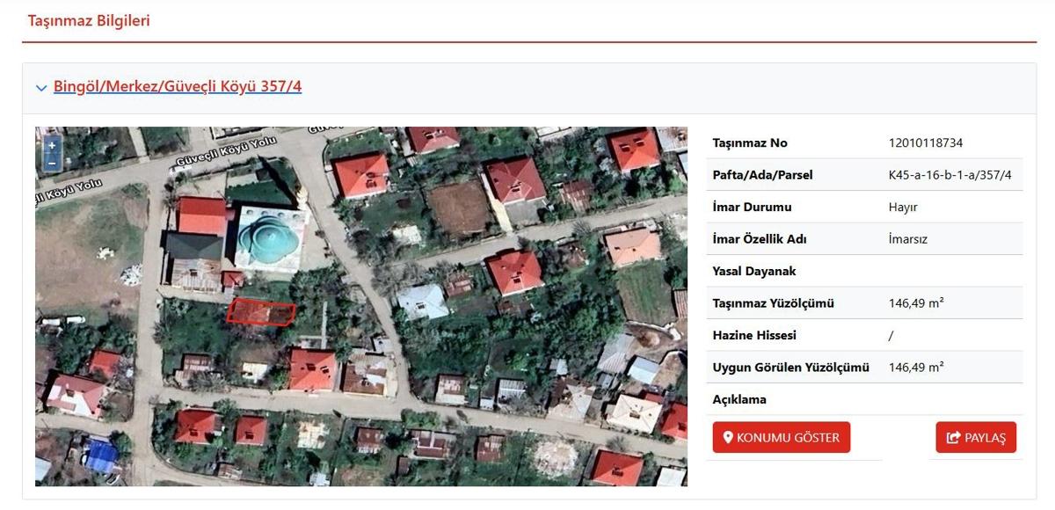Click the Hazine Hissesi row label
Viewport: 1055px width, 510px height.
756,335
